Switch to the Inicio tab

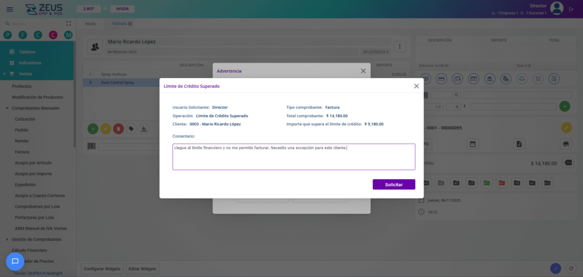point(90,23)
